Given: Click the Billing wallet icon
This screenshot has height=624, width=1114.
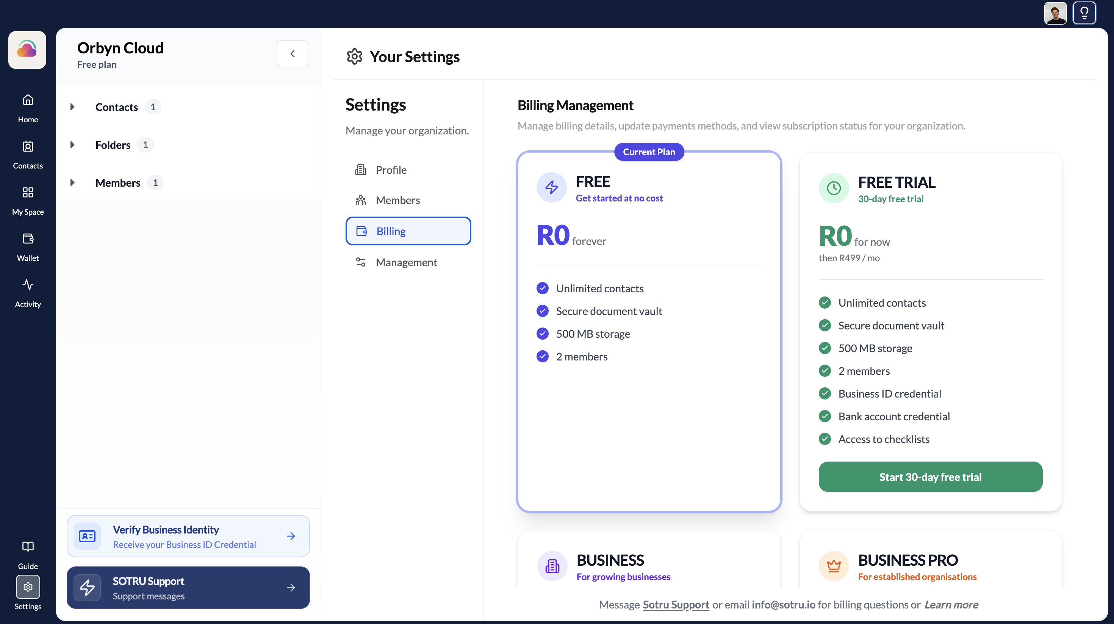Looking at the screenshot, I should click(361, 231).
